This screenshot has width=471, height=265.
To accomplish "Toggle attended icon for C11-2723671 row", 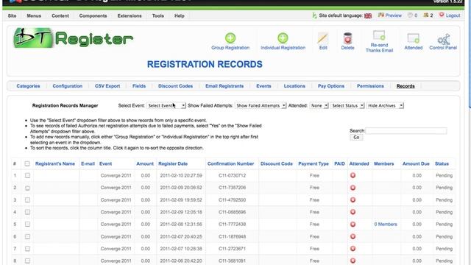I will click(x=353, y=249).
